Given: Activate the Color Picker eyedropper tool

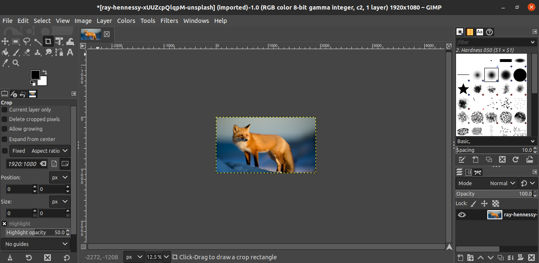Looking at the screenshot, I should pyautogui.click(x=5, y=63).
